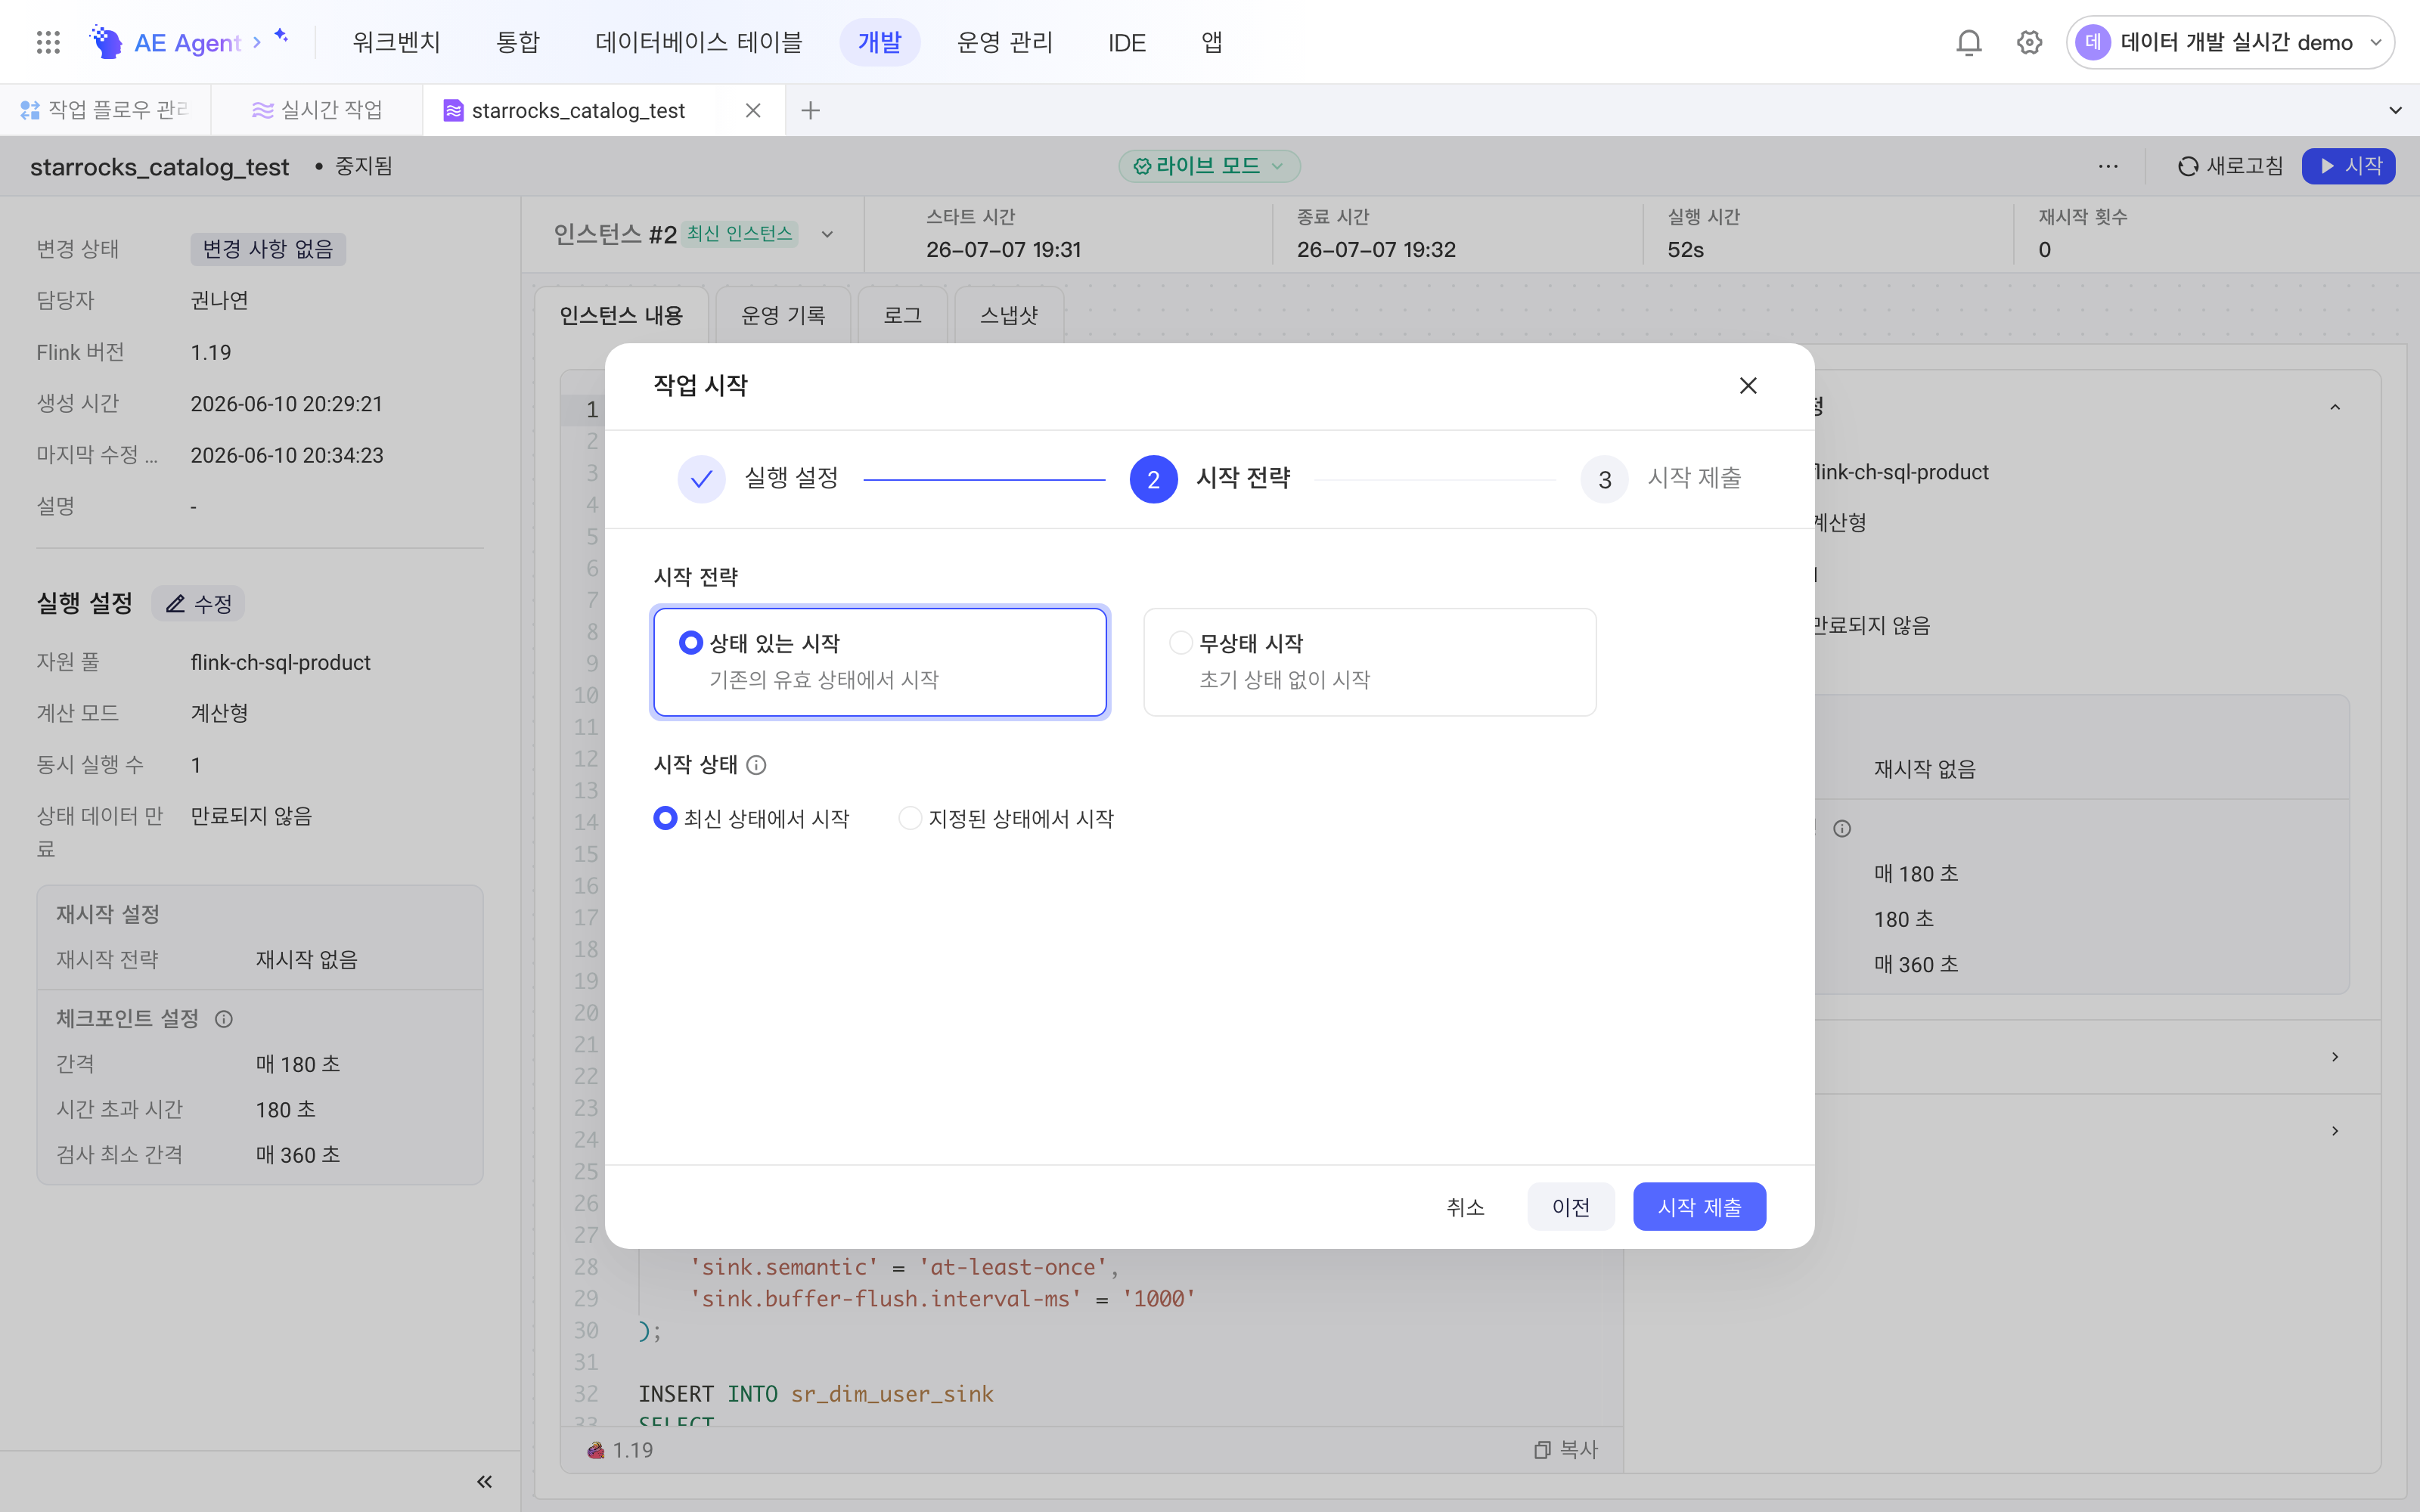The width and height of the screenshot is (2420, 1512).
Task: Collapse the right panel section with up chevron
Action: (2335, 407)
